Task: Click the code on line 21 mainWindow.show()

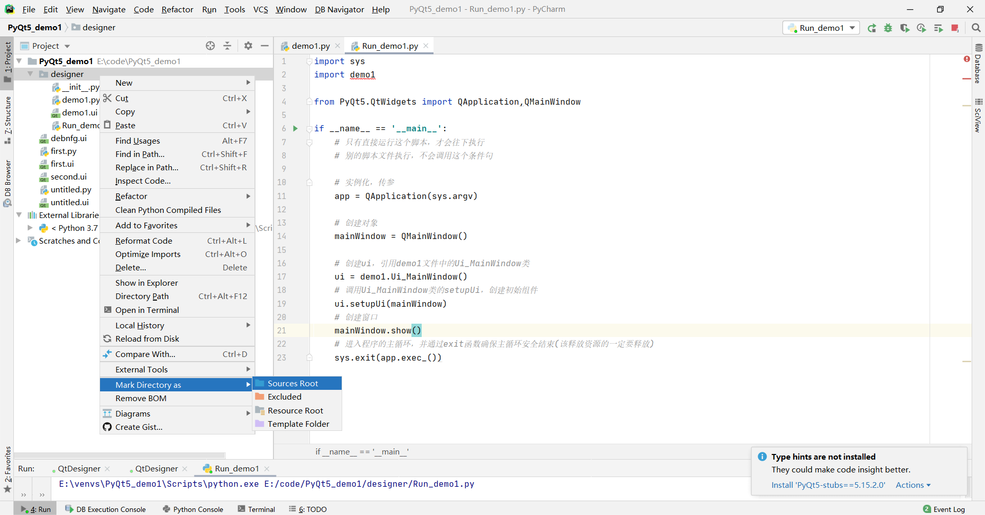Action: click(378, 330)
